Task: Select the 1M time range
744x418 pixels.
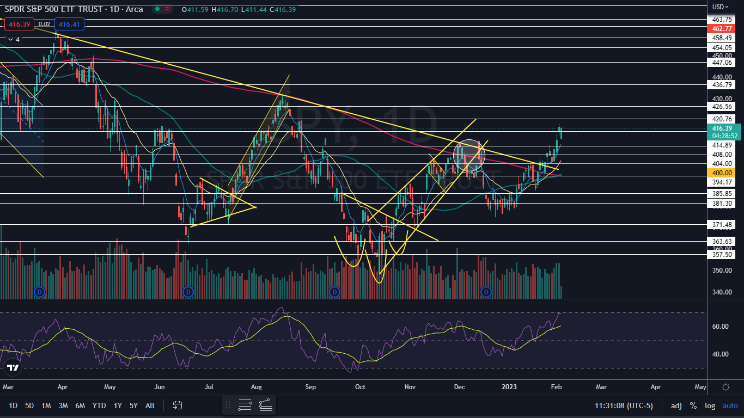Action: click(46, 405)
